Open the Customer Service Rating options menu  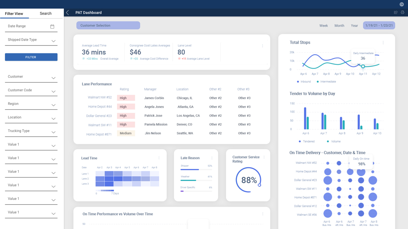(264, 157)
